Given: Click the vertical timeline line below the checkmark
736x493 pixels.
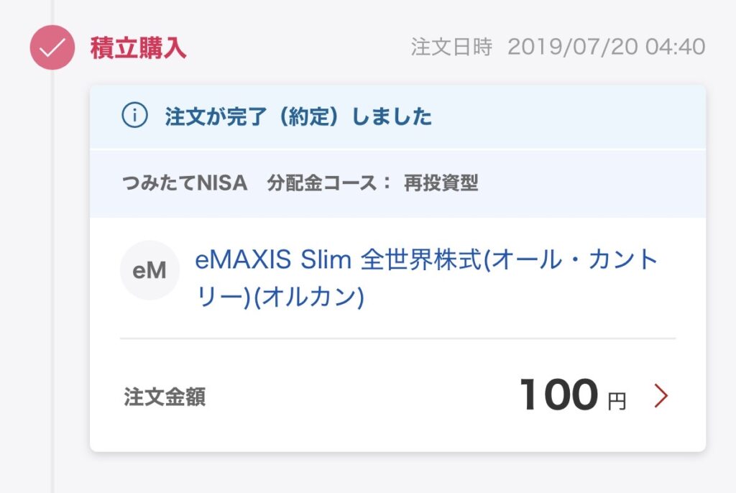Looking at the screenshot, I should pos(52,287).
